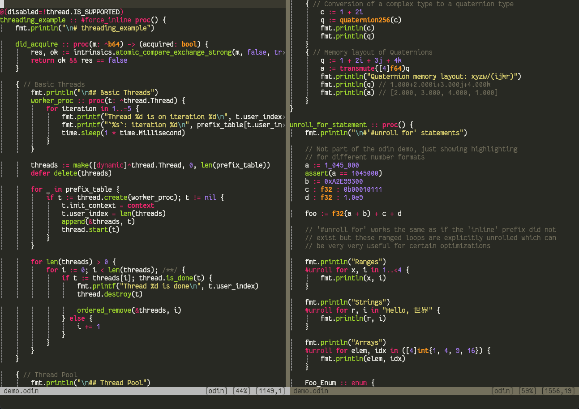Click the thread.start(t) call
Screen dimensions: 579x409
90,229
